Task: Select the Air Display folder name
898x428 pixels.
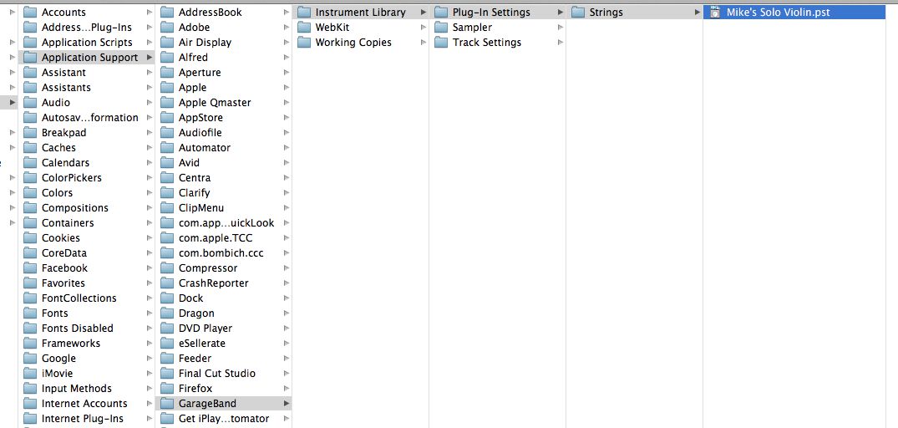Action: coord(205,43)
